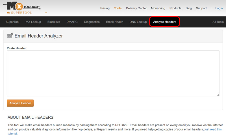
Task: Open the Pricing page
Action: 105,8
